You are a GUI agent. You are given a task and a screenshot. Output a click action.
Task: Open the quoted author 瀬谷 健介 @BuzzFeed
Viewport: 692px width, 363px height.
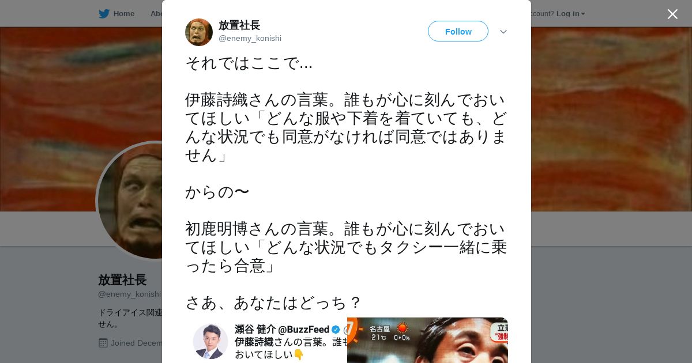click(282, 330)
